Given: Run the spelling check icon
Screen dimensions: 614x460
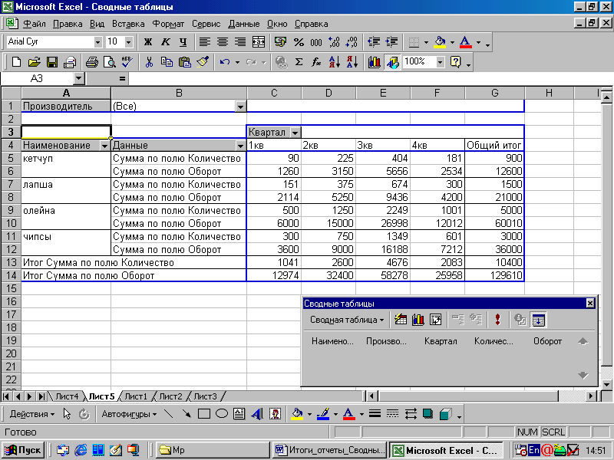Looking at the screenshot, I should click(127, 62).
